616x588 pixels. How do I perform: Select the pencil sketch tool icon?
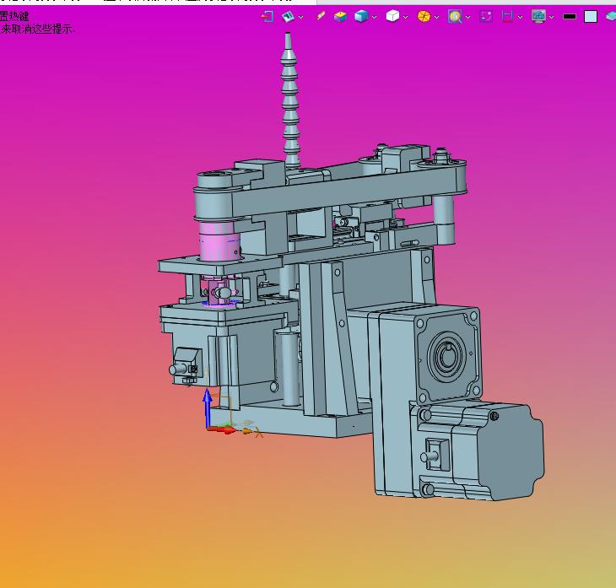321,16
